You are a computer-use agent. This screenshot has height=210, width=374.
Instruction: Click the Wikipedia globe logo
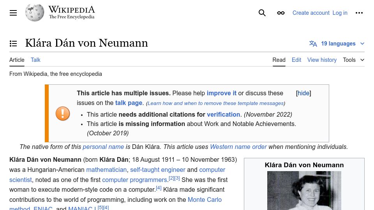click(35, 12)
